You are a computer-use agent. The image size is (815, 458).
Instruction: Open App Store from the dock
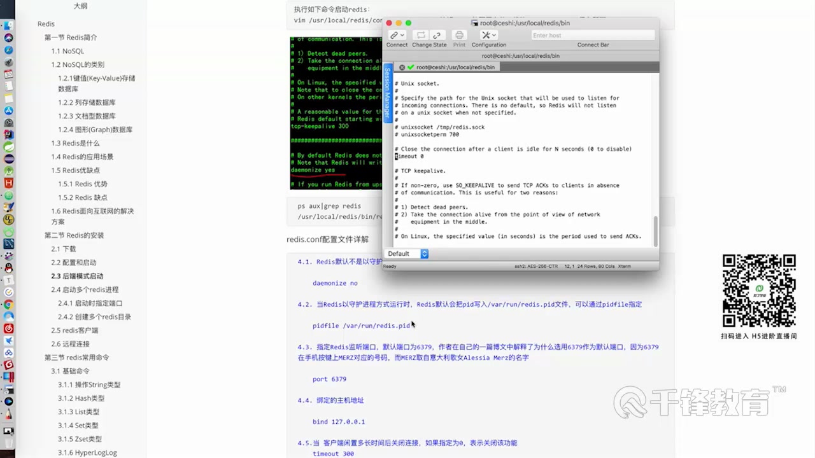[8, 111]
